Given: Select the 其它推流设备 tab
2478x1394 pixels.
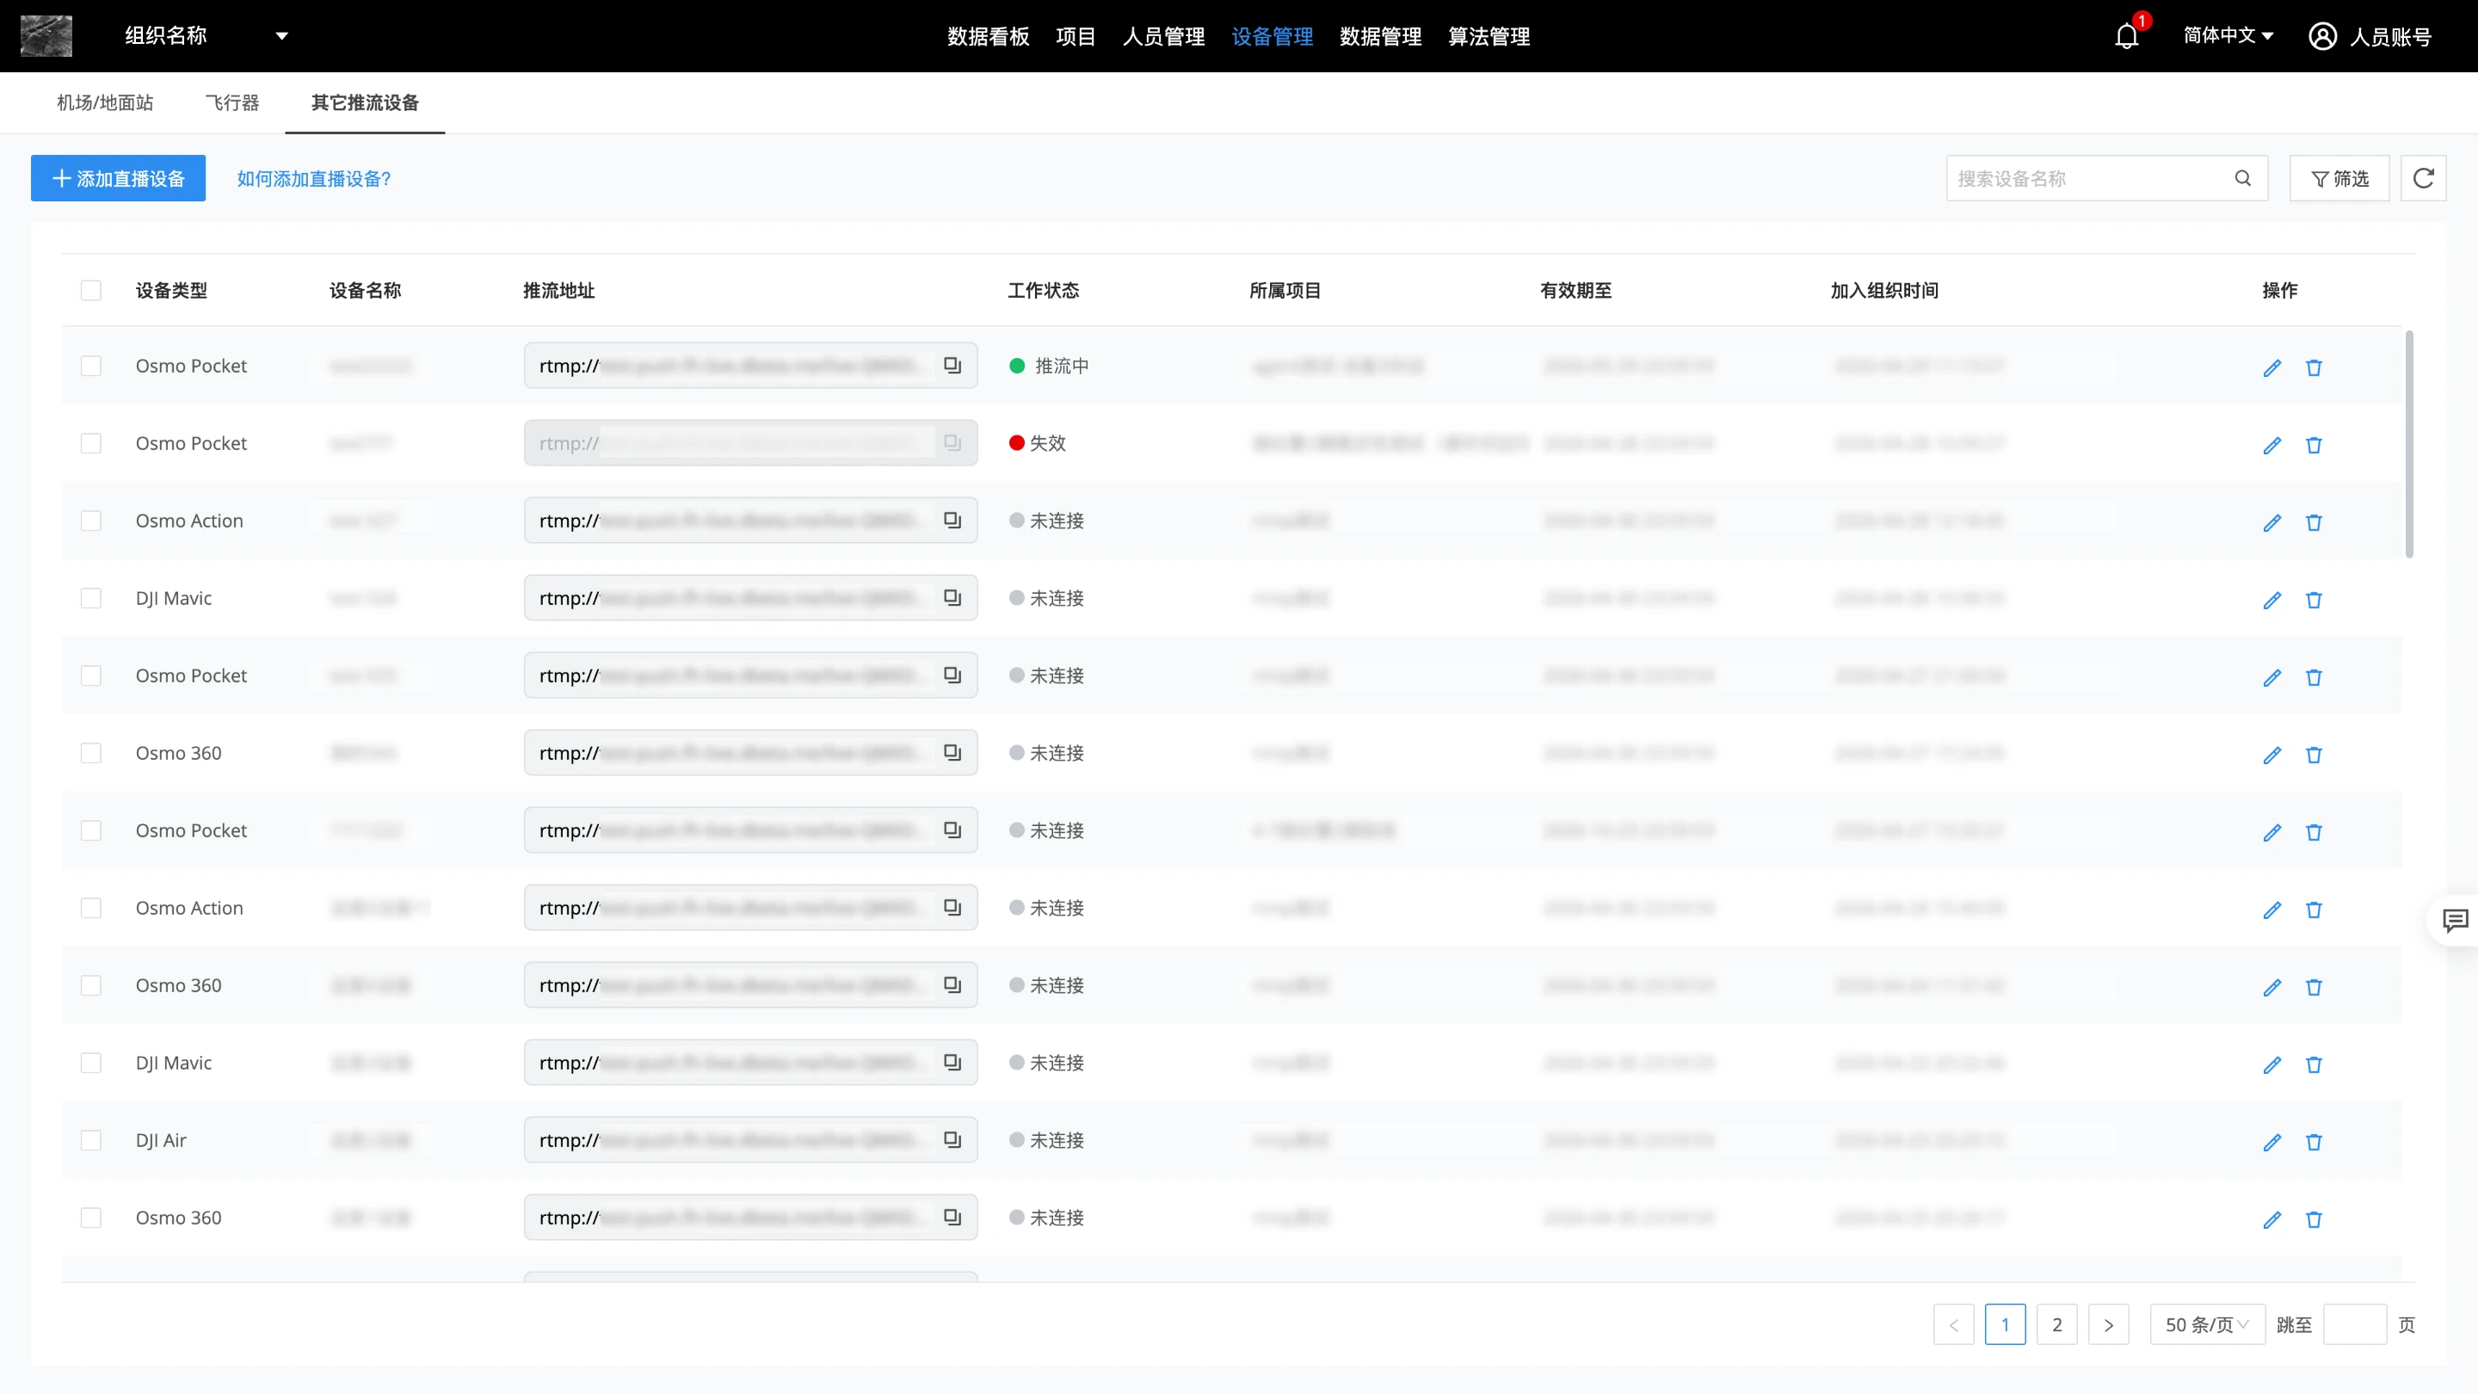Looking at the screenshot, I should pos(365,103).
